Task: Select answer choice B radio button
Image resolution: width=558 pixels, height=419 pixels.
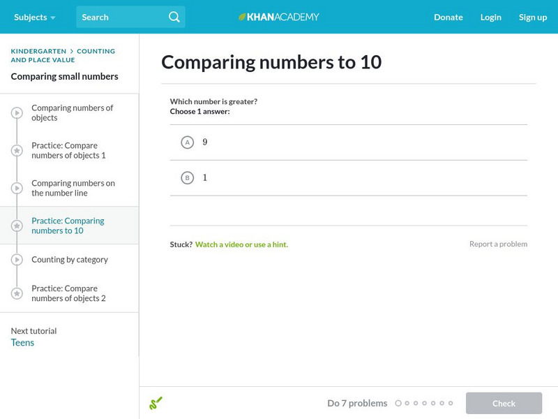Action: 187,178
